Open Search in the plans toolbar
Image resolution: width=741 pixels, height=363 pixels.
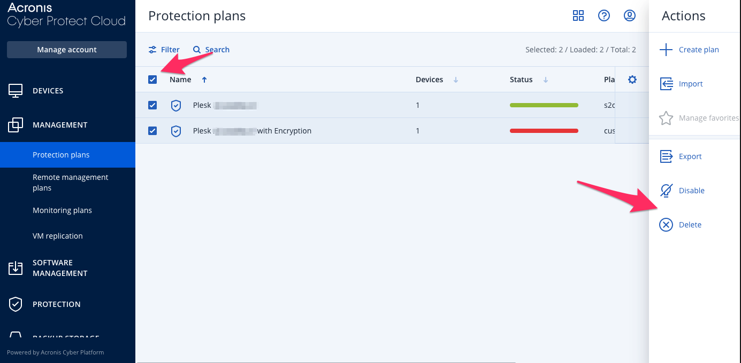point(211,50)
